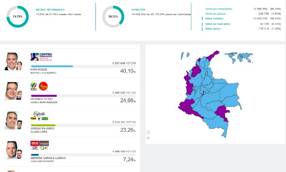286x172 pixels.
Task: Open the 'Votos en blanco' link
Action: pos(214,14)
